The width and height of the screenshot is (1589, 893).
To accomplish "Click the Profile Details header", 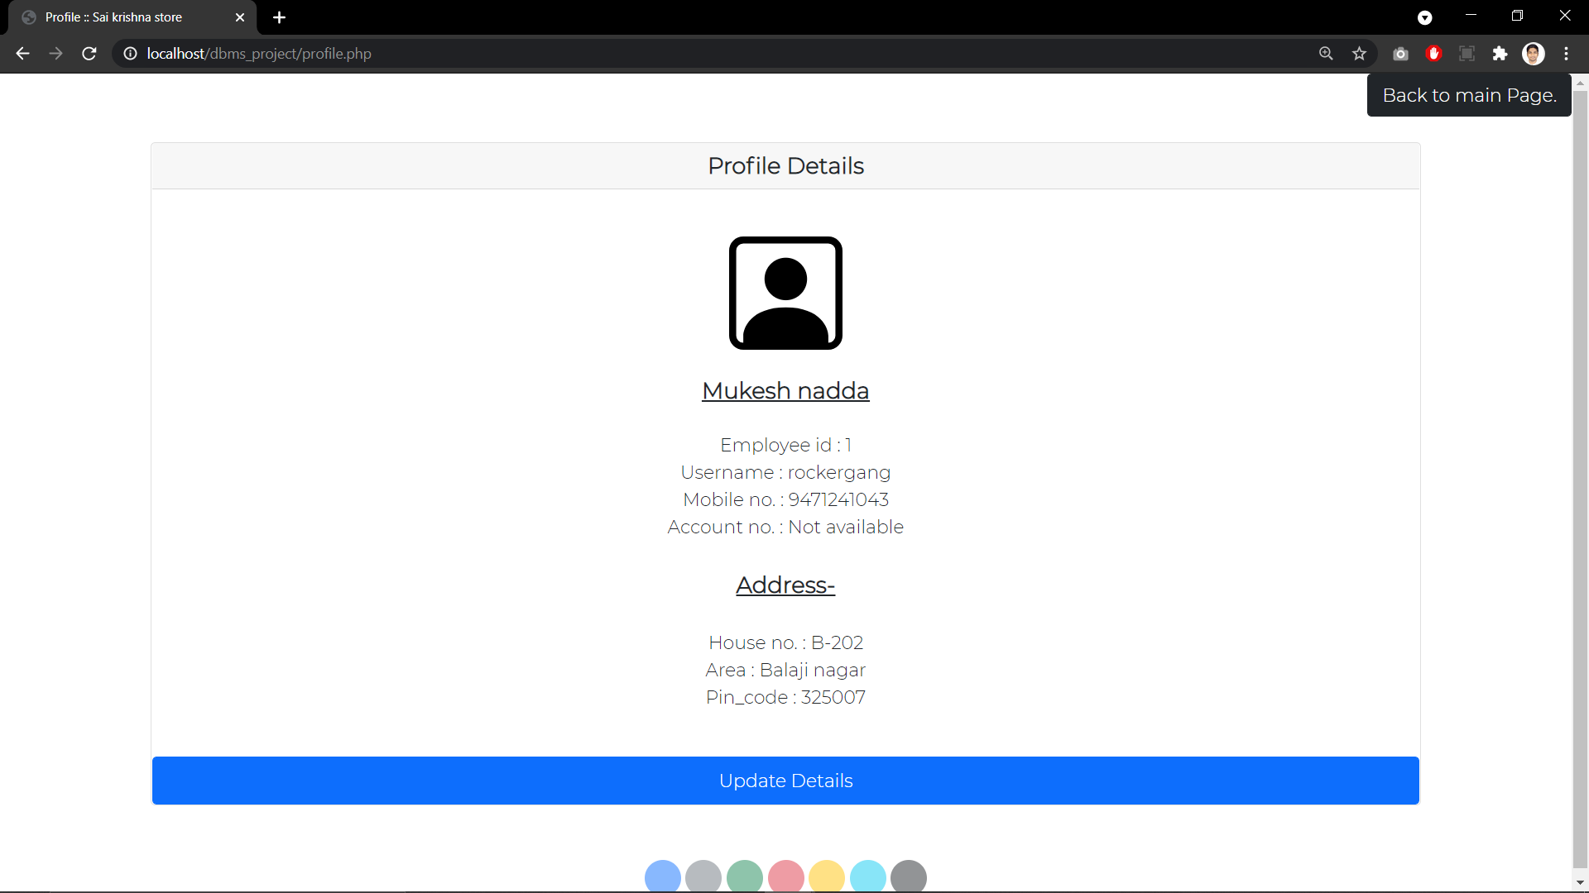I will pyautogui.click(x=785, y=166).
